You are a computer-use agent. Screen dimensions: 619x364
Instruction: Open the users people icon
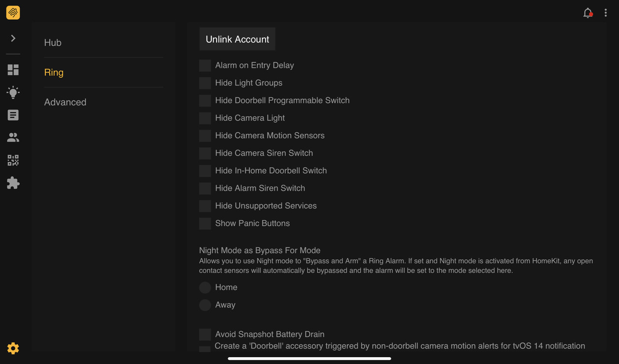pyautogui.click(x=13, y=138)
